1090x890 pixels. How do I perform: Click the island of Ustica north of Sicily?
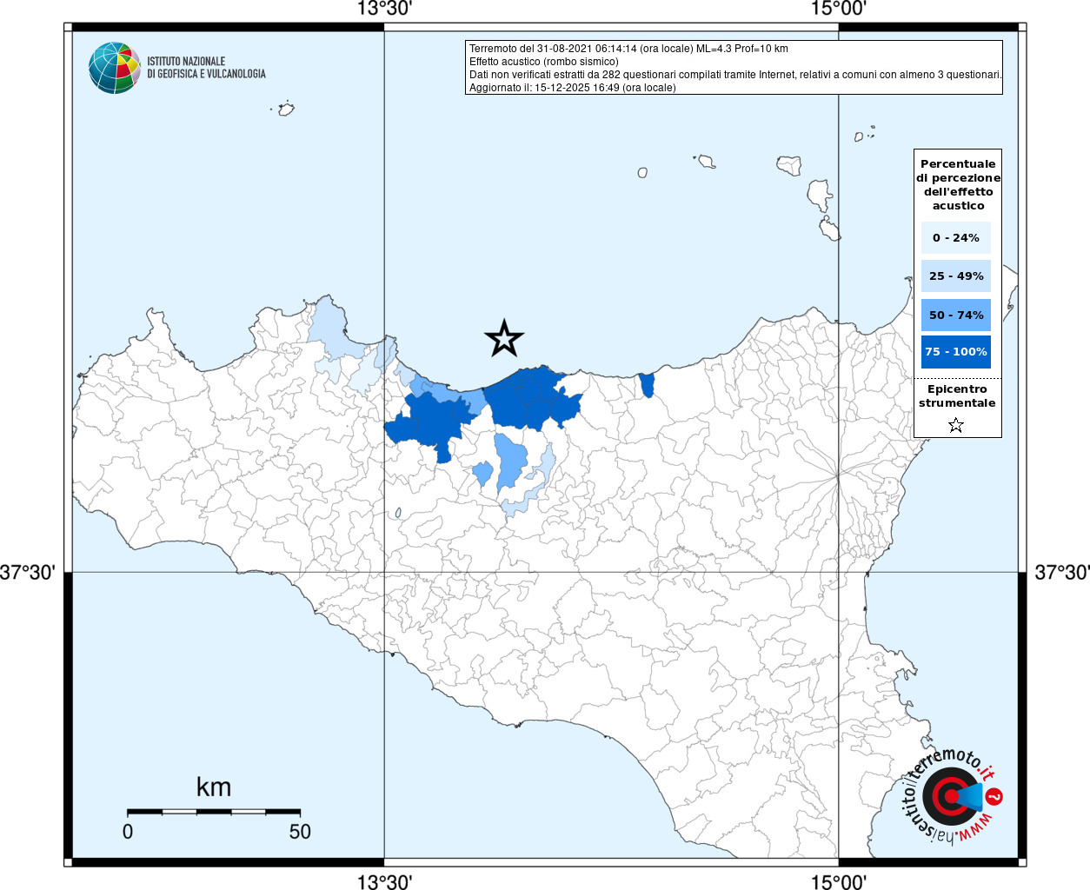tap(284, 110)
